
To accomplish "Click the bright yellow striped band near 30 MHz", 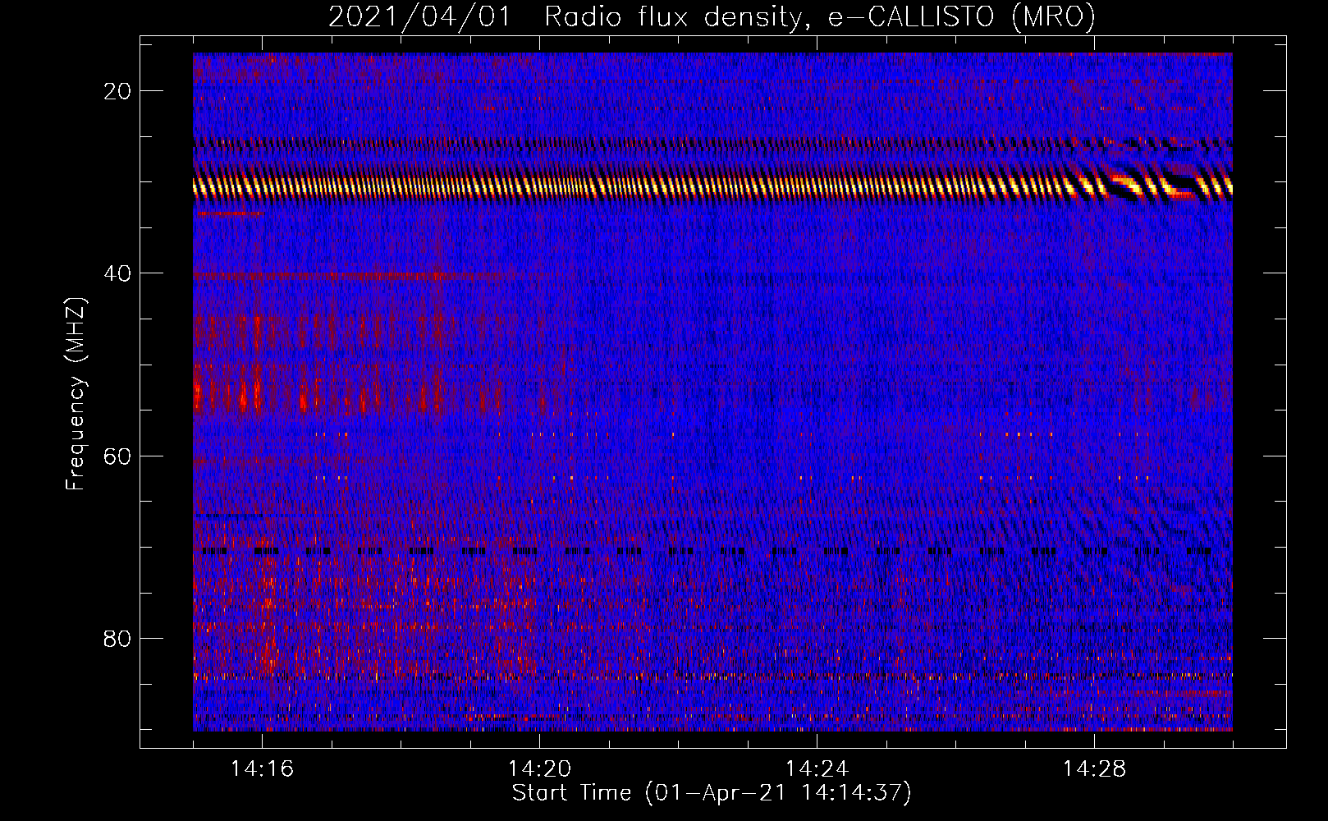I will (712, 186).
